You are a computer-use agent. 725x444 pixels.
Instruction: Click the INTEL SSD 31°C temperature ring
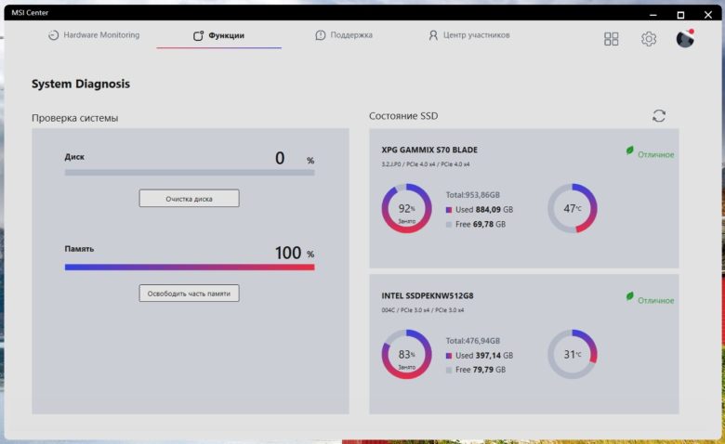tap(573, 355)
